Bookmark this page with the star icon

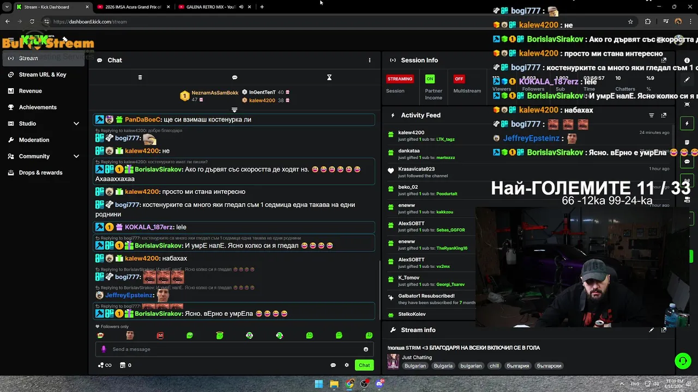tap(630, 22)
